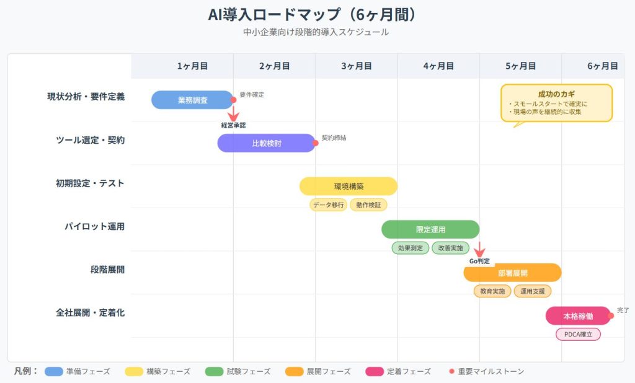Click the 重要マイルストーン legend dot
Image resolution: width=635 pixels, height=383 pixels.
tap(452, 372)
